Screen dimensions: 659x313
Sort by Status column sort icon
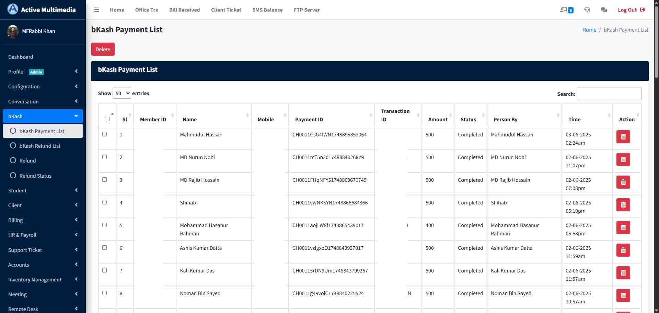(x=483, y=115)
